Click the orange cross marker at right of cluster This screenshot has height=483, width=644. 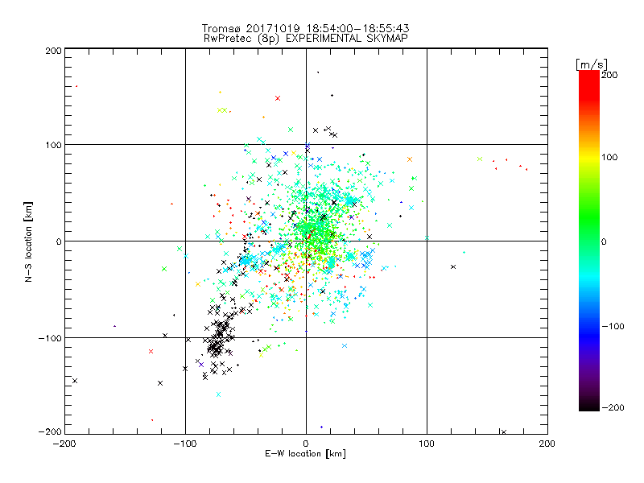click(410, 159)
